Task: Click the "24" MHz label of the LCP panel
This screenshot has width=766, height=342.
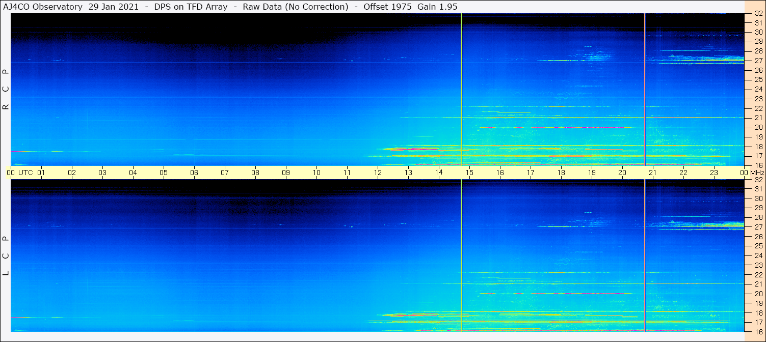Action: pyautogui.click(x=758, y=255)
